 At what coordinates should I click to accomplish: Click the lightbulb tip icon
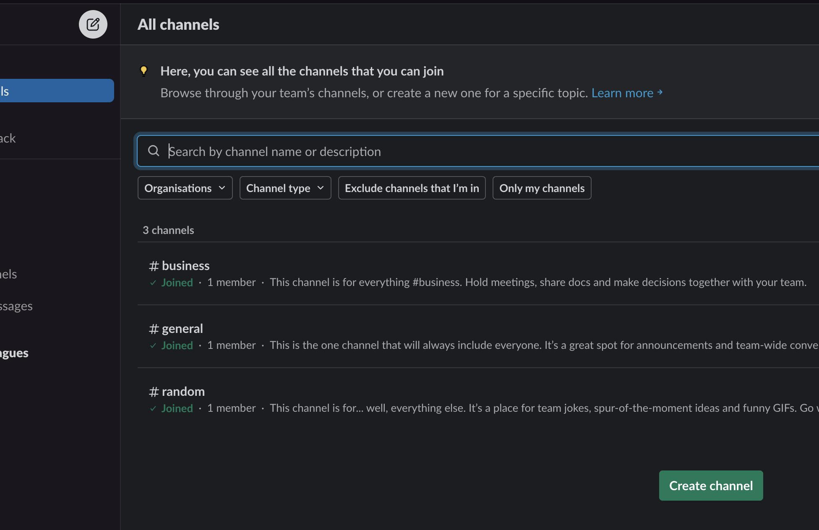(143, 71)
